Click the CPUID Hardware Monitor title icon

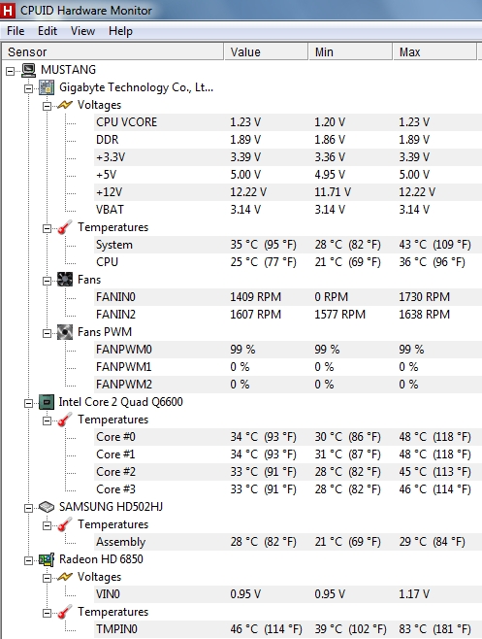(x=8, y=10)
